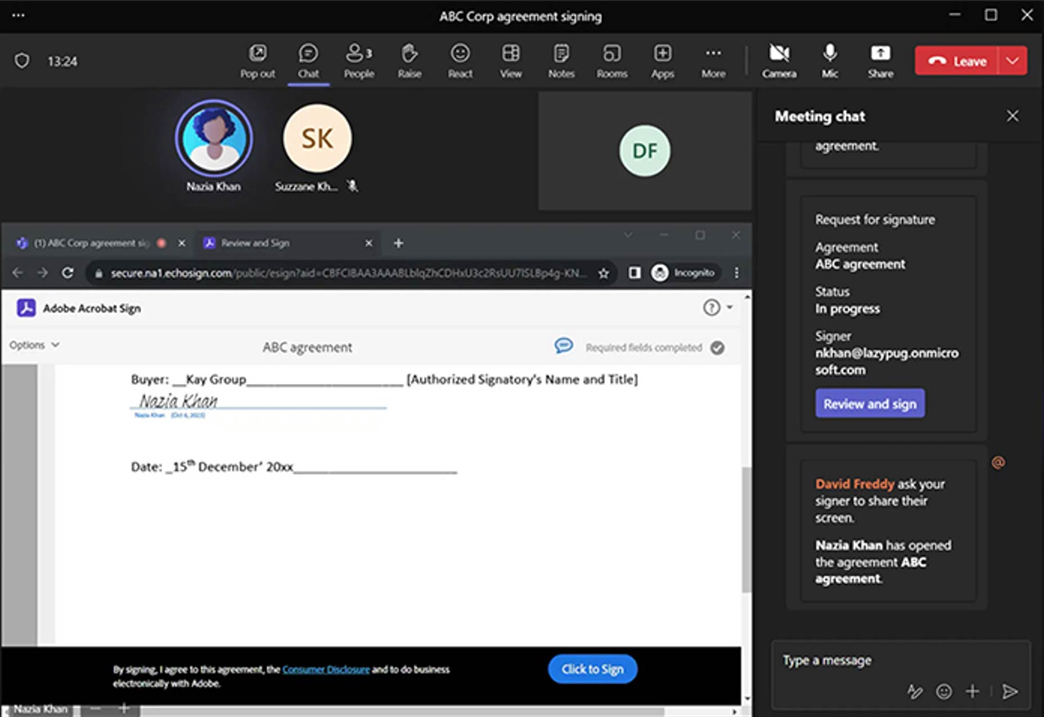This screenshot has height=717, width=1044.
Task: Mute the Mic
Action: tap(830, 61)
